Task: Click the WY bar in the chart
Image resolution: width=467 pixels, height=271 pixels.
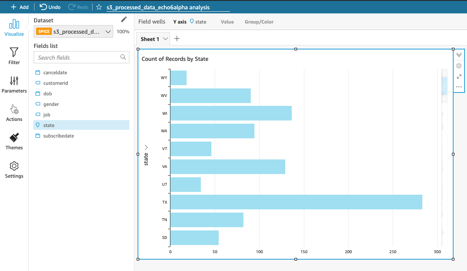Action: click(179, 78)
